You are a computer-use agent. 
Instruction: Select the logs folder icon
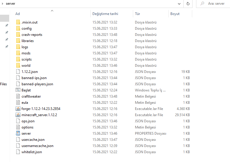[18, 47]
